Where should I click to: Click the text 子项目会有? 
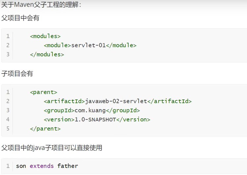click(x=17, y=74)
